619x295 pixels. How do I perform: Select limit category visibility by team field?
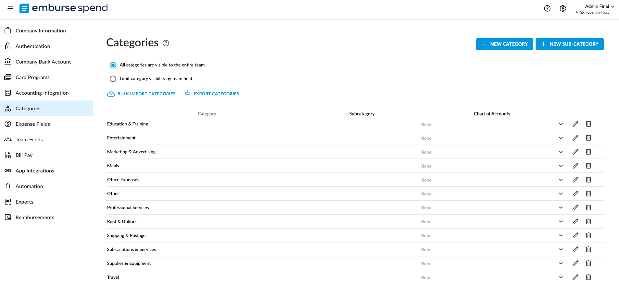113,79
